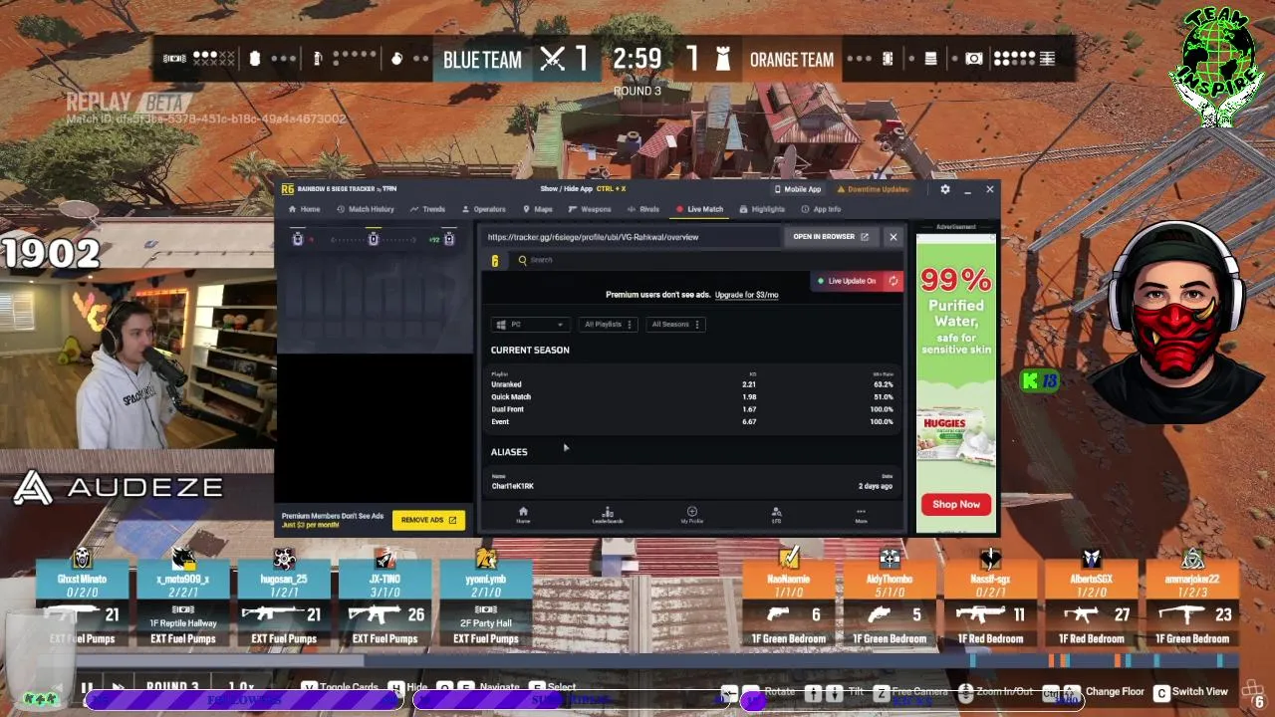Open the App Info tab
The image size is (1275, 717).
click(821, 209)
